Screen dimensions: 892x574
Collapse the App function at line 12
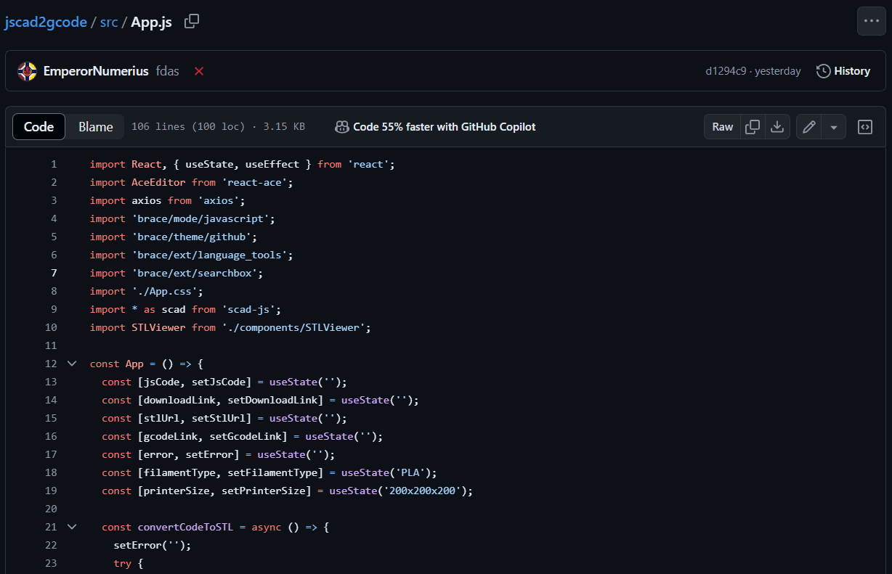(x=72, y=364)
